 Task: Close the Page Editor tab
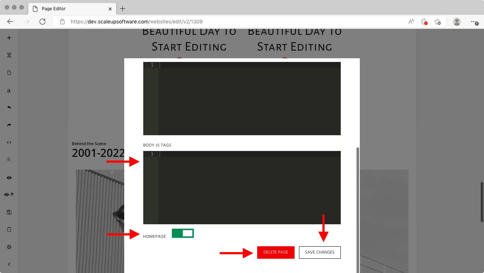110,9
